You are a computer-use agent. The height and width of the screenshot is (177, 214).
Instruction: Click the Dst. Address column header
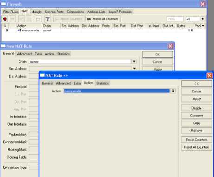[x=91, y=26]
